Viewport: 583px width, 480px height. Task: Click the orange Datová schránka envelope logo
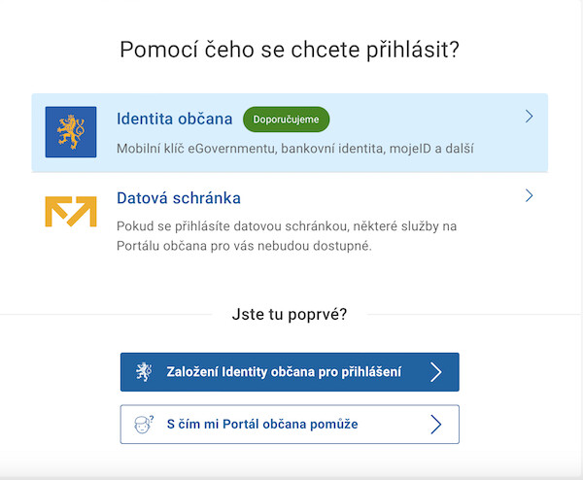pos(71,211)
